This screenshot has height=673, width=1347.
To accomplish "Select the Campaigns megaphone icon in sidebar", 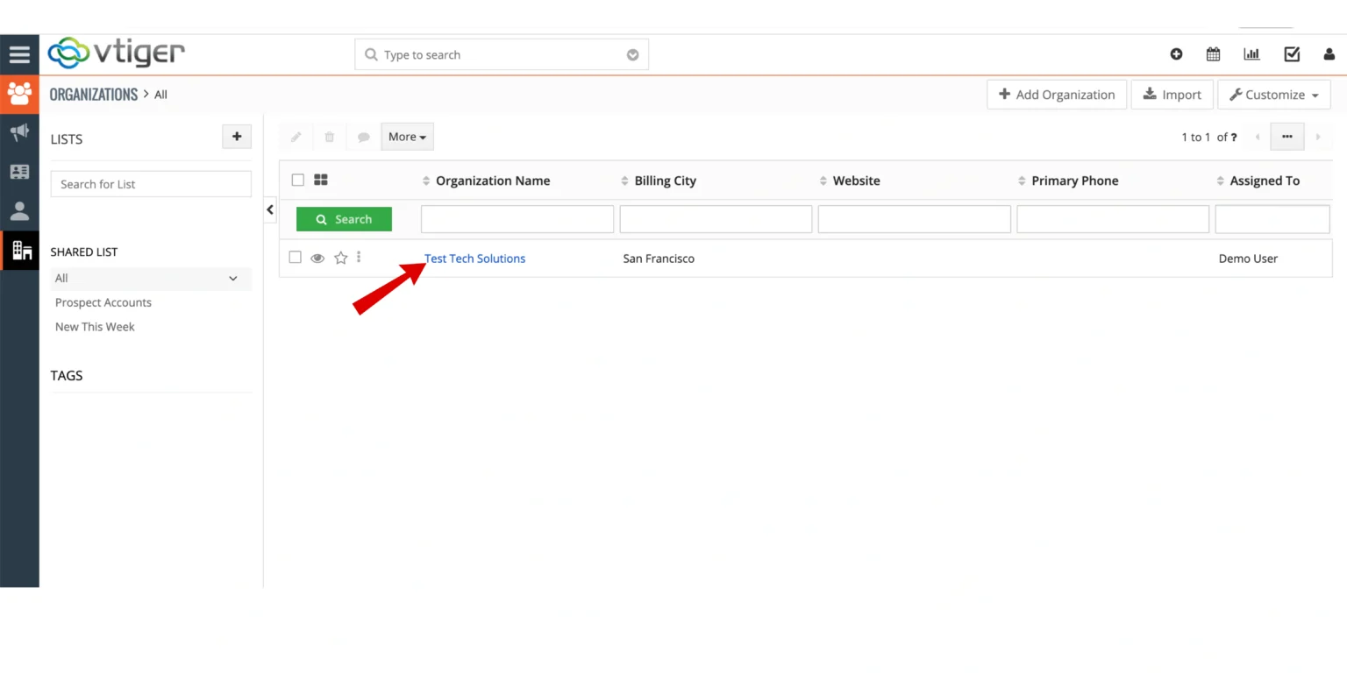I will click(x=19, y=132).
